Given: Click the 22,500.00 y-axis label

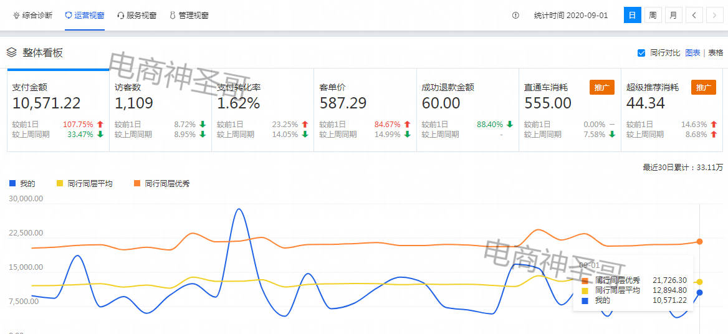Looking at the screenshot, I should (x=26, y=233).
